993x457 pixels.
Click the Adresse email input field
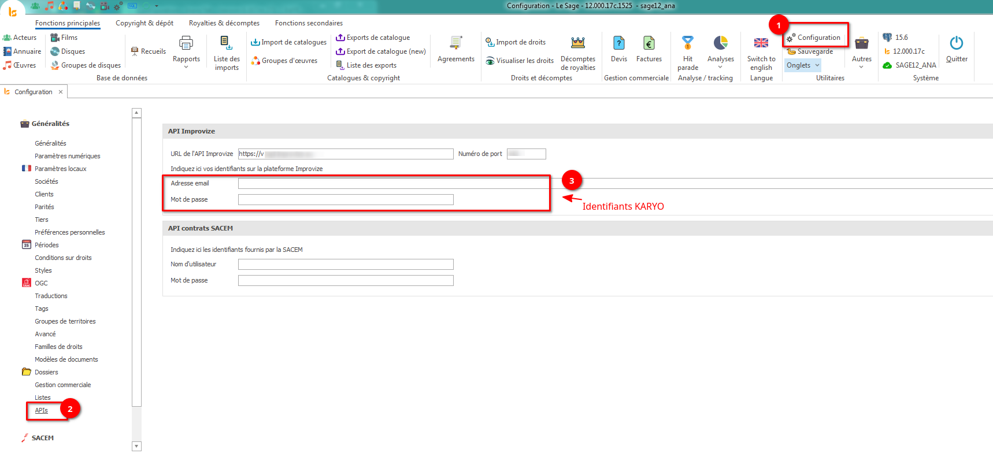[x=393, y=183]
